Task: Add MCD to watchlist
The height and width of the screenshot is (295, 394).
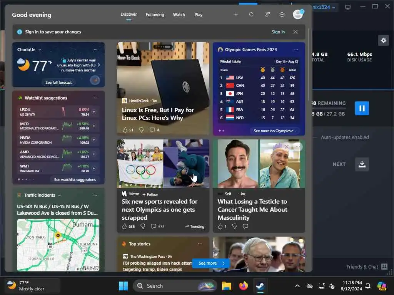Action: 94,126
